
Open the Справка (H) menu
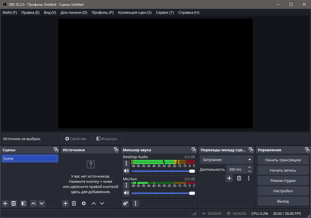(x=189, y=13)
